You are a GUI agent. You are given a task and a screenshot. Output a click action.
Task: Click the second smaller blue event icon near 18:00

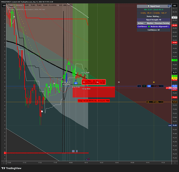pyautogui.click(x=77, y=151)
